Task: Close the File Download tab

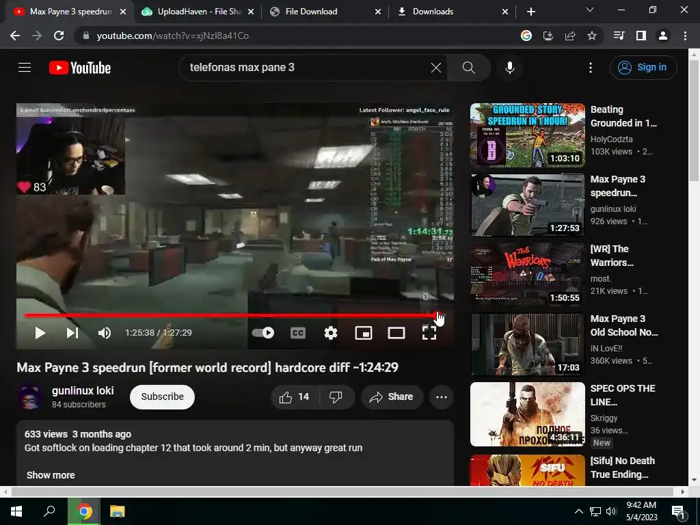Action: [x=377, y=12]
